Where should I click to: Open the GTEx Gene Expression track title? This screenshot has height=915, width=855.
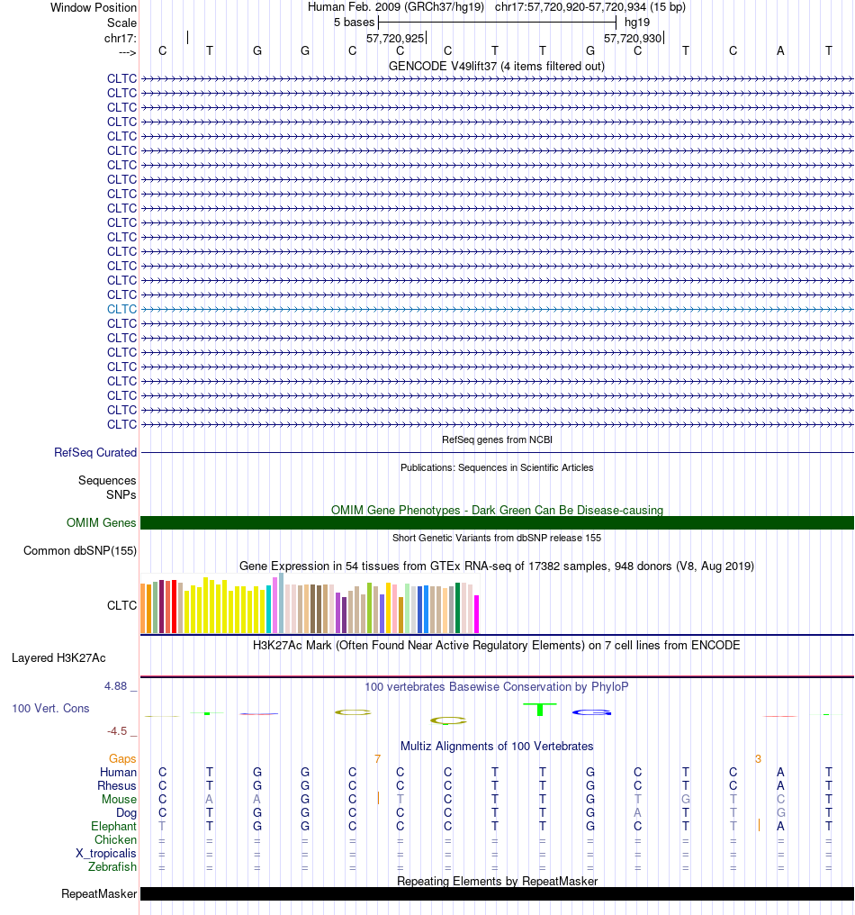[497, 566]
